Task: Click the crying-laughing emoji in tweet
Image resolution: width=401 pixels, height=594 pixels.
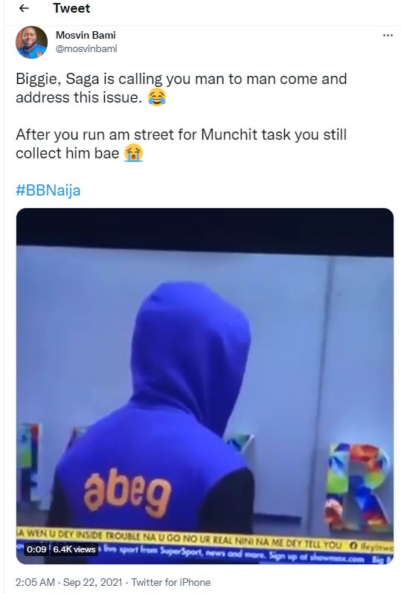Action: 156,97
